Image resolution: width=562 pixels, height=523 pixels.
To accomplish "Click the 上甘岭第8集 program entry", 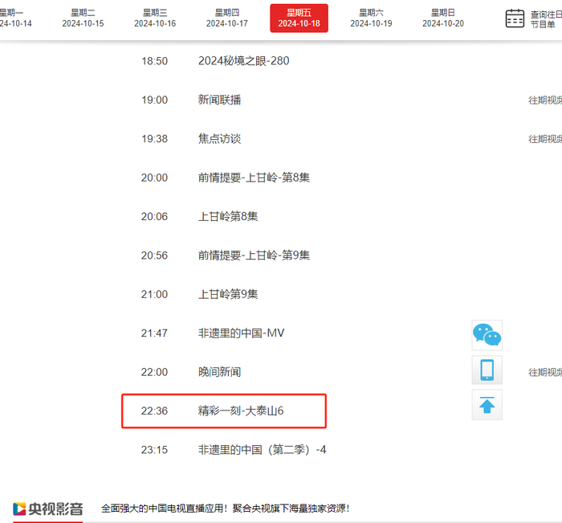I will point(228,216).
